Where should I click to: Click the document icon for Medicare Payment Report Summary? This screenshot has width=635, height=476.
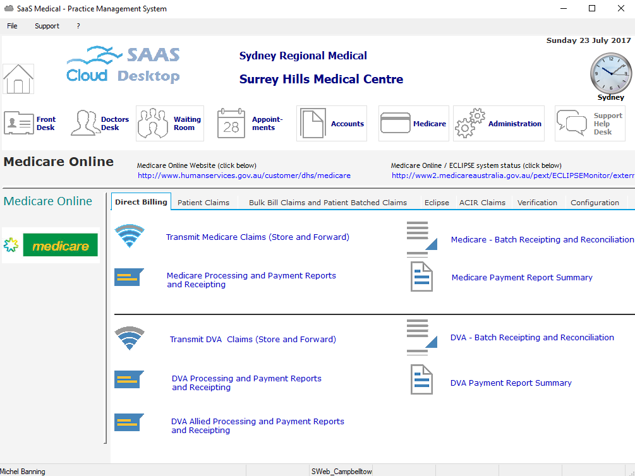point(421,277)
